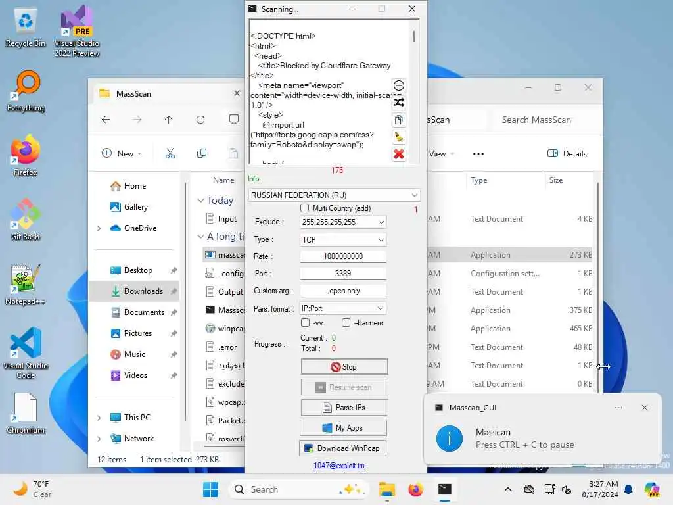Click the copy output icon
This screenshot has height=505, width=673.
(x=399, y=120)
